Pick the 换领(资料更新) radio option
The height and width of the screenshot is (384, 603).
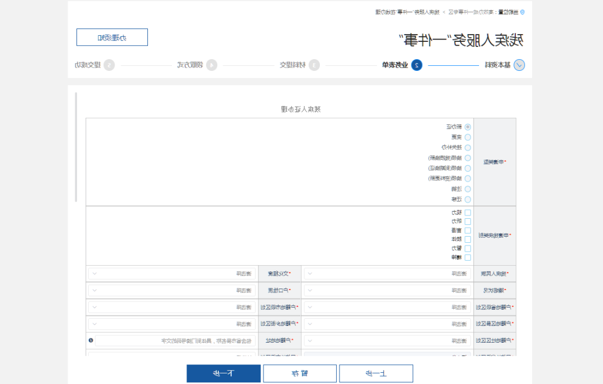tap(468, 179)
